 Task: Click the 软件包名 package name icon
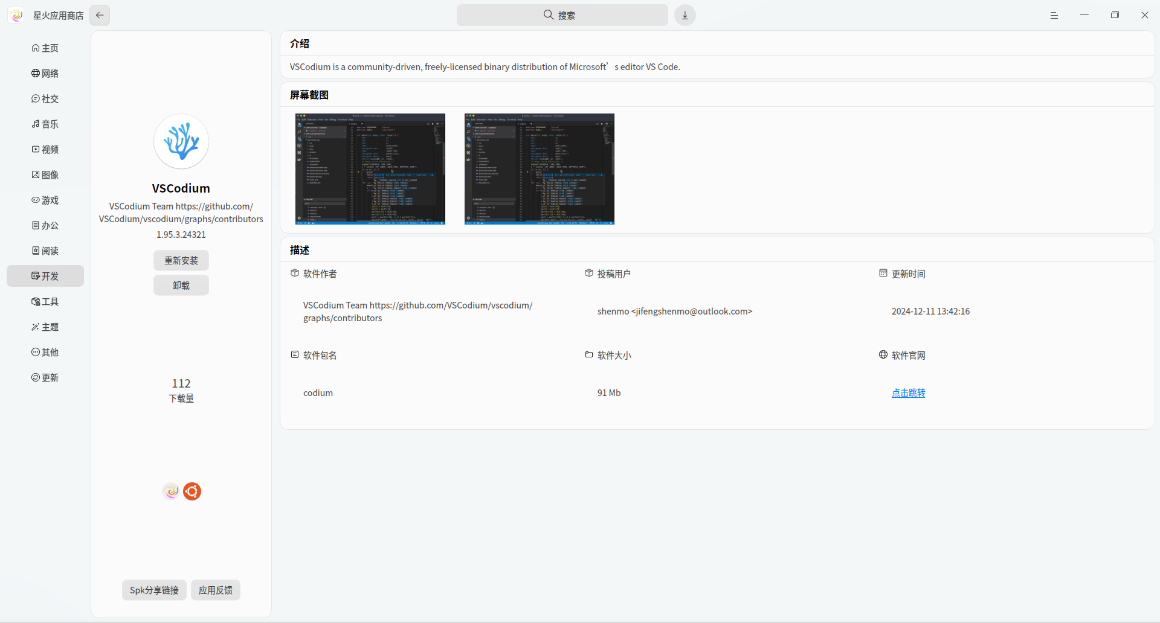click(295, 354)
